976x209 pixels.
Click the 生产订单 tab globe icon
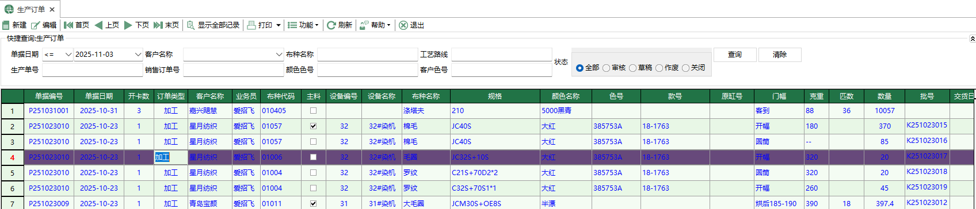tap(9, 10)
